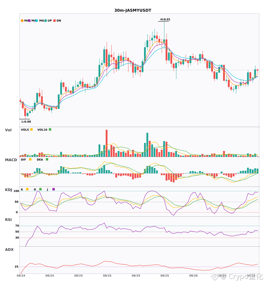Click the DIF legend text
The image size is (265, 284).
(23, 160)
